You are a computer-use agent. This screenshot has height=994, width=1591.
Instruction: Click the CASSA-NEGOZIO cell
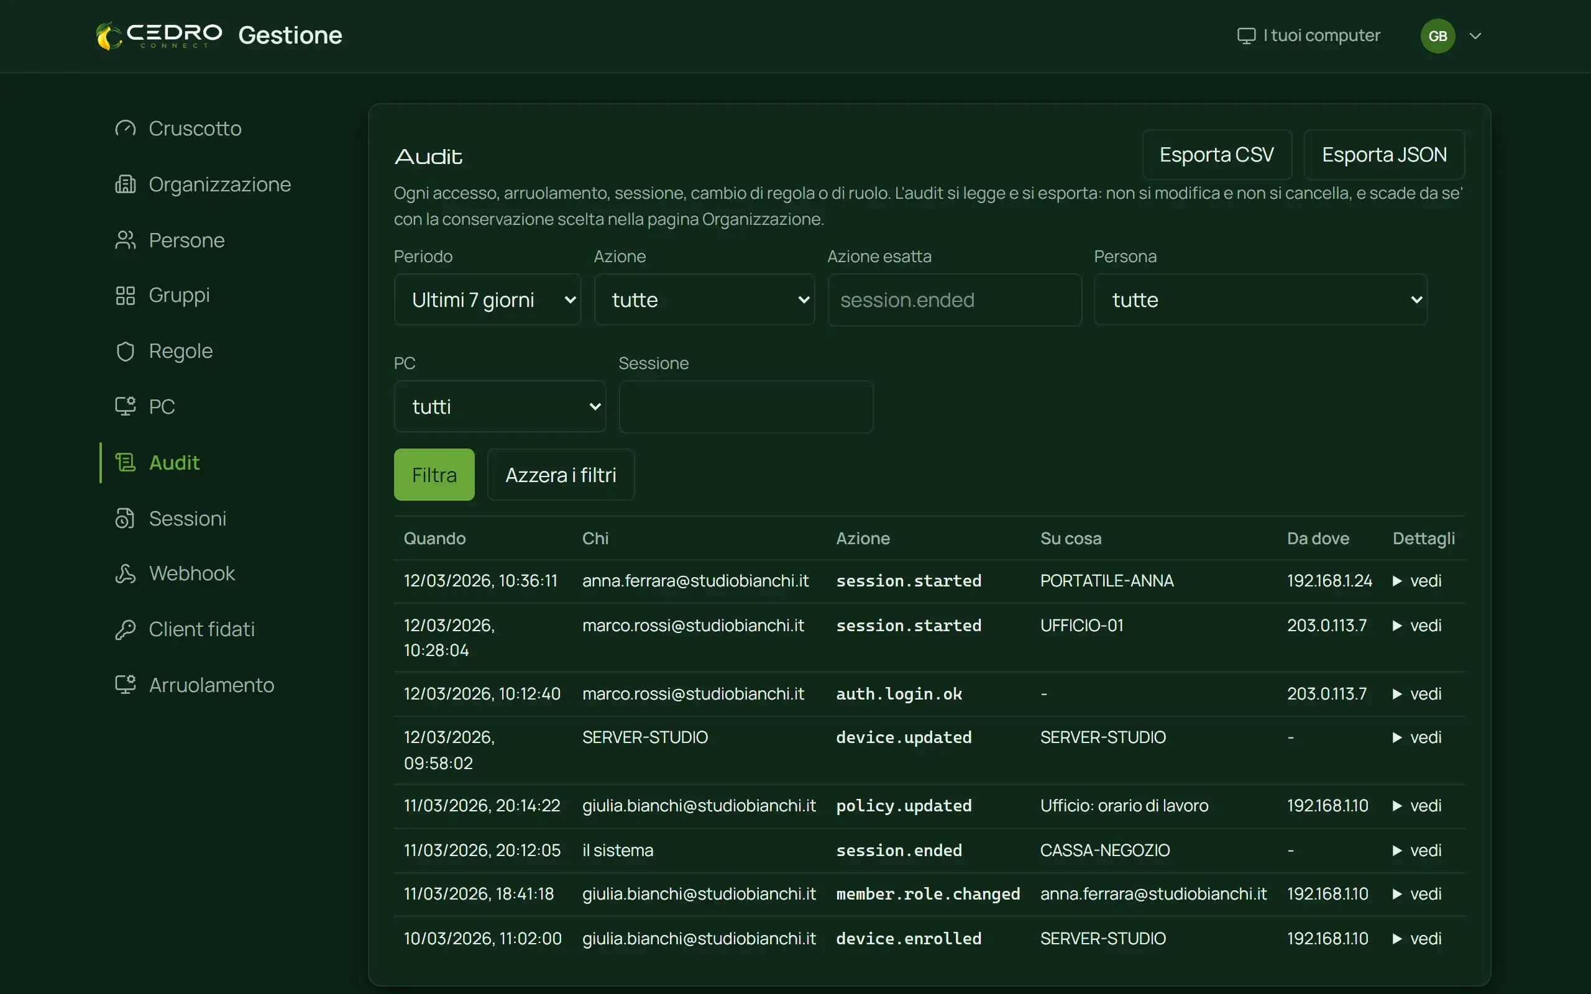[1104, 850]
